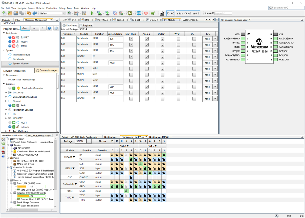The height and width of the screenshot is (218, 305).
Task: Select Interrupt Module in System tree
Action: pos(21,55)
